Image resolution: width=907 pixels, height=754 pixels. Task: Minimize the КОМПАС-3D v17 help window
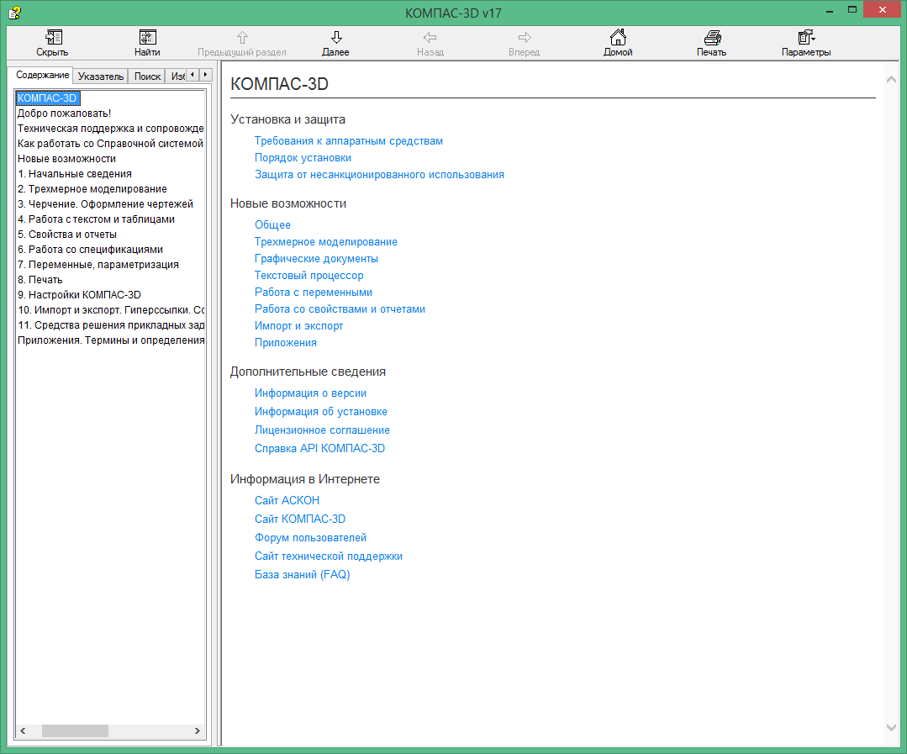(830, 10)
